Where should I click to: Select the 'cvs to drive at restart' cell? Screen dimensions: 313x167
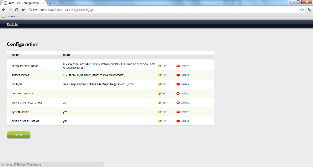[25, 121]
